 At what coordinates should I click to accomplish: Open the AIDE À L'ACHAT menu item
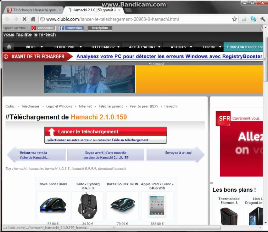142,47
